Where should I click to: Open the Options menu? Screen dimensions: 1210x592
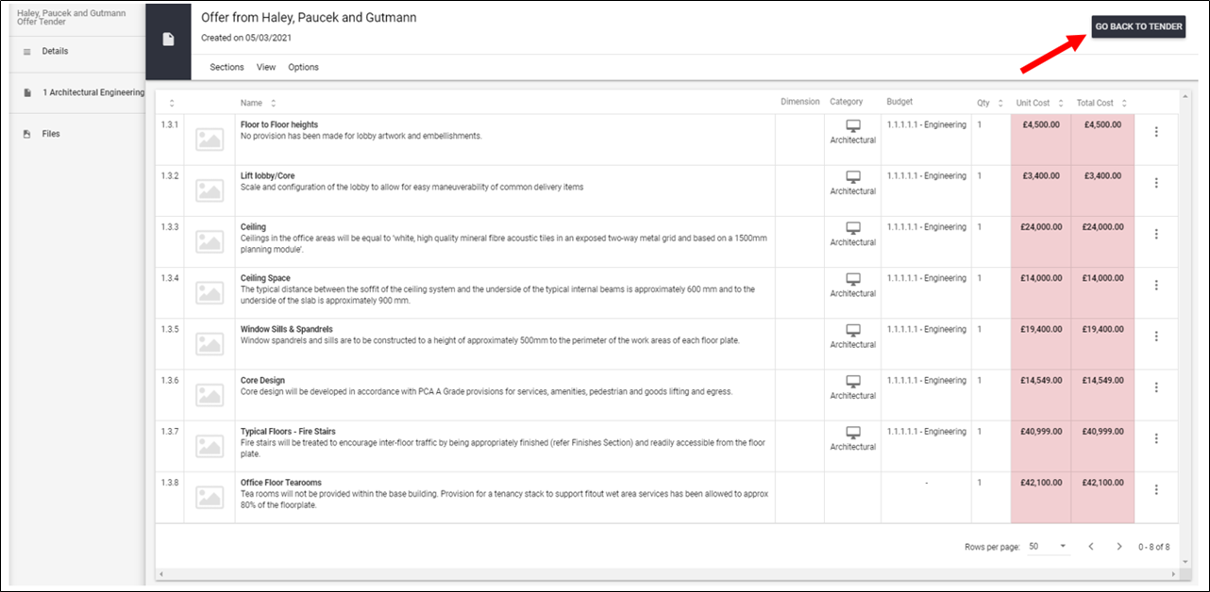coord(303,67)
